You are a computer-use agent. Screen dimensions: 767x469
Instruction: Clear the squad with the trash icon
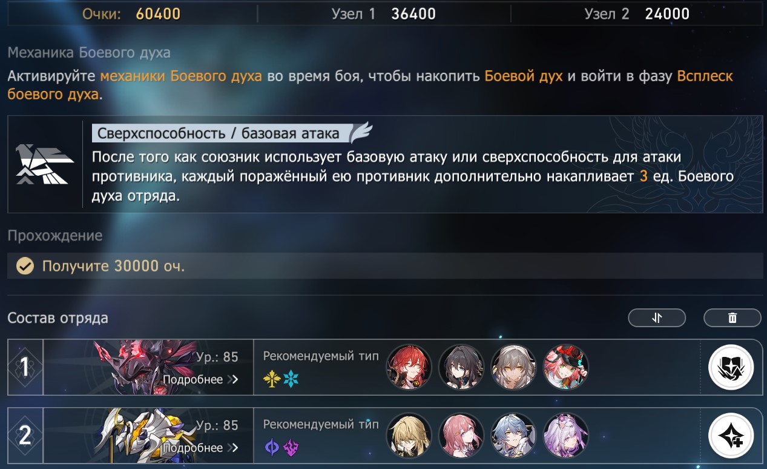tap(732, 318)
